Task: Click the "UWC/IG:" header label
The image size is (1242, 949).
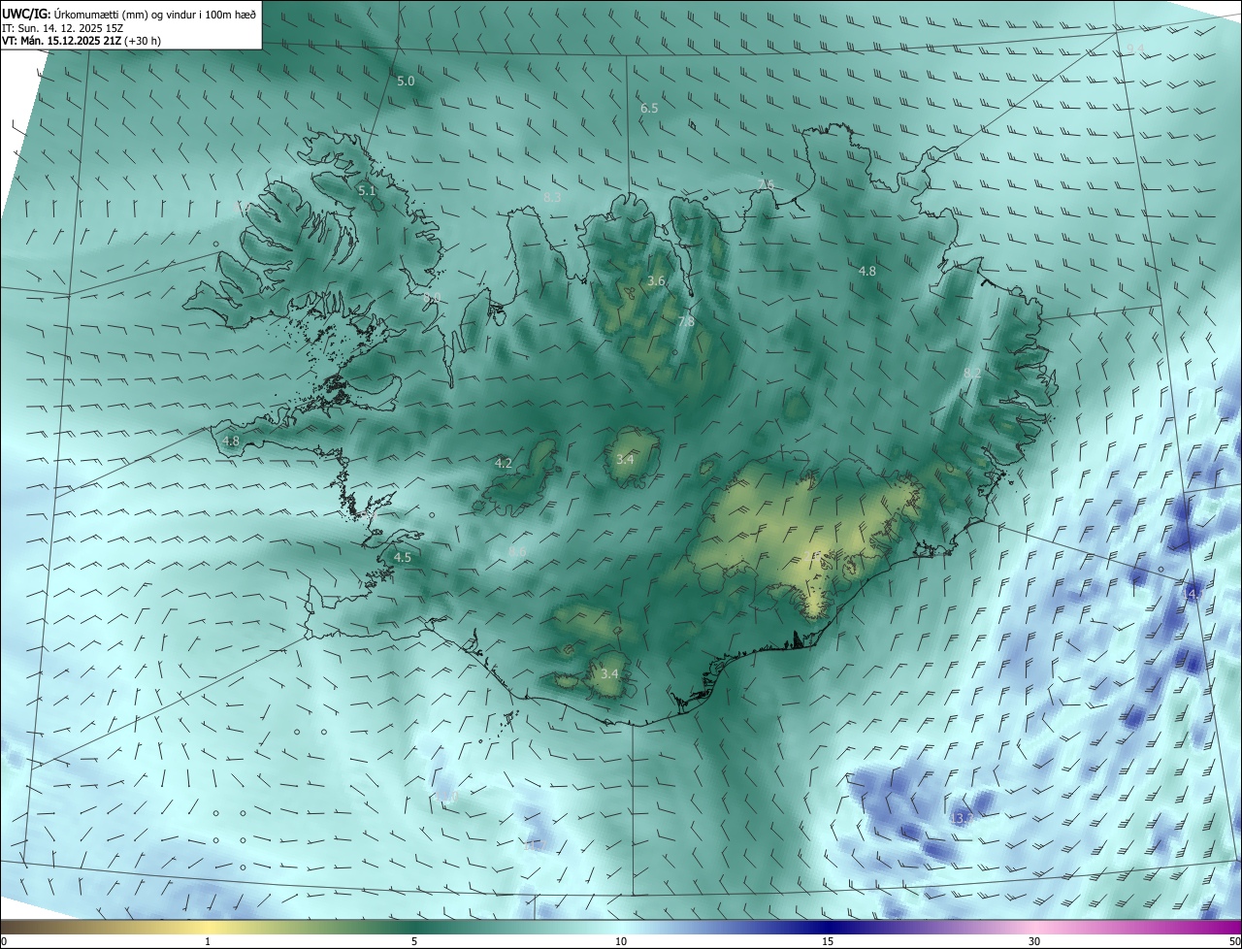Action: 26,13
